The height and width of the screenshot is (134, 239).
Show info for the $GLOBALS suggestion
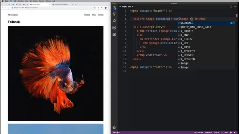(232, 23)
